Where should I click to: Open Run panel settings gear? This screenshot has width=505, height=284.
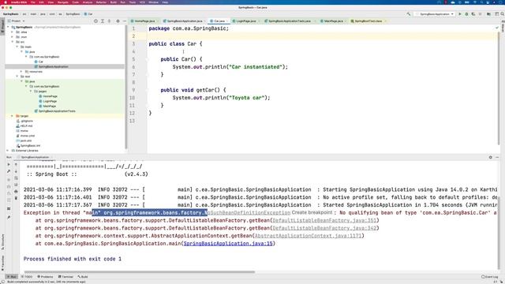(x=491, y=157)
